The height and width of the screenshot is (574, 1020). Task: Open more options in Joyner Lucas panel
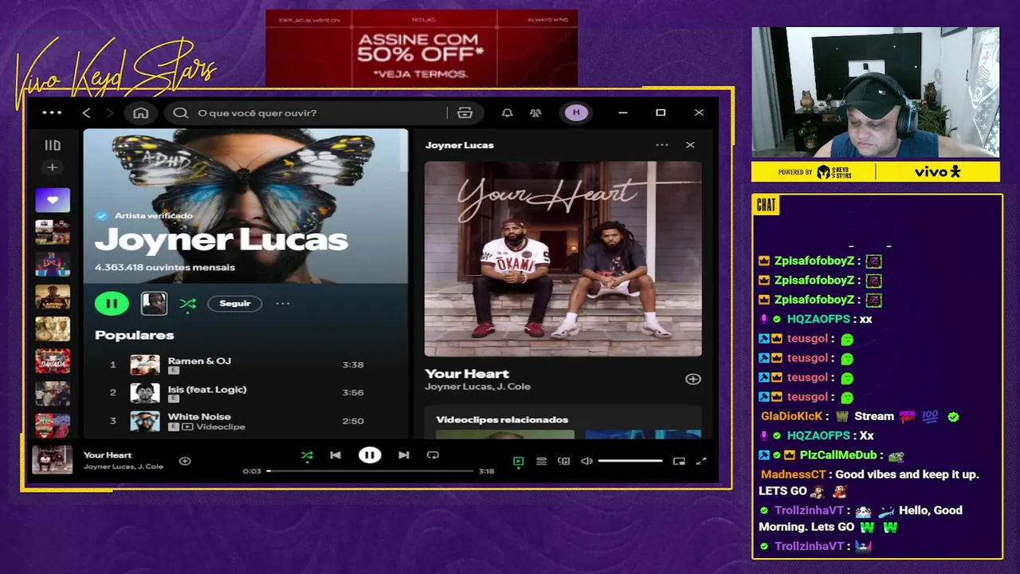point(662,145)
